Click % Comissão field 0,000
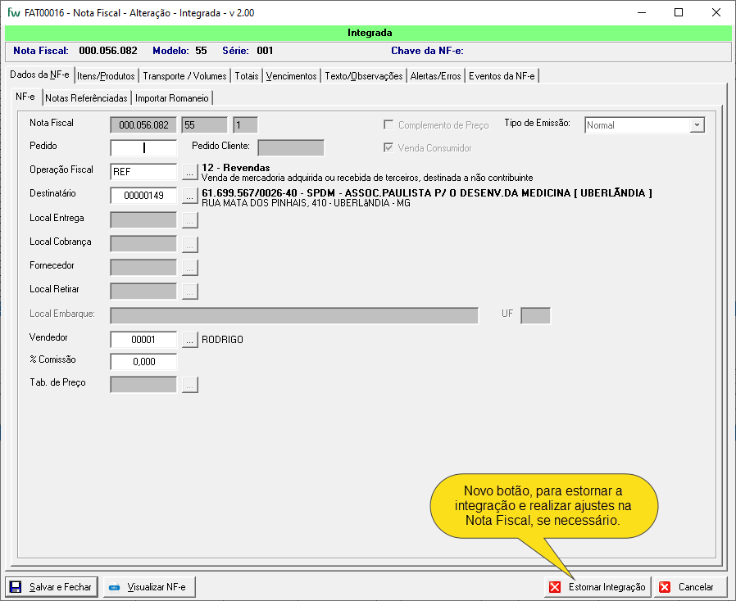Screen dimensions: 736x601 coord(143,361)
